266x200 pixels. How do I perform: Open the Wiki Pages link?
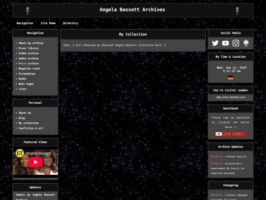(26, 84)
